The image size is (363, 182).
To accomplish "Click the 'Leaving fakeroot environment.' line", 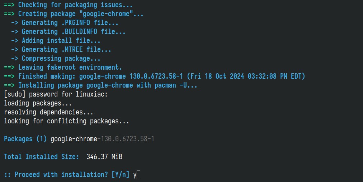I will 63,67.
